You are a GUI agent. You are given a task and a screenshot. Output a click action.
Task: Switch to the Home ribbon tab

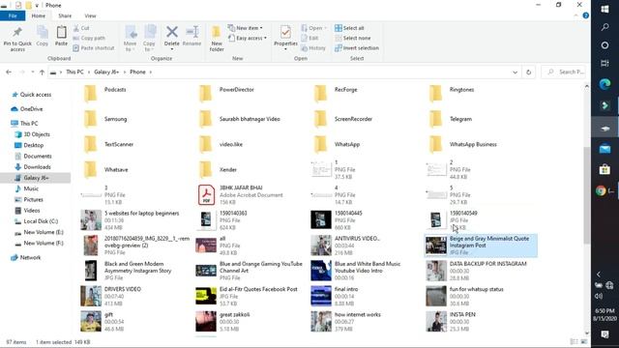pos(39,15)
